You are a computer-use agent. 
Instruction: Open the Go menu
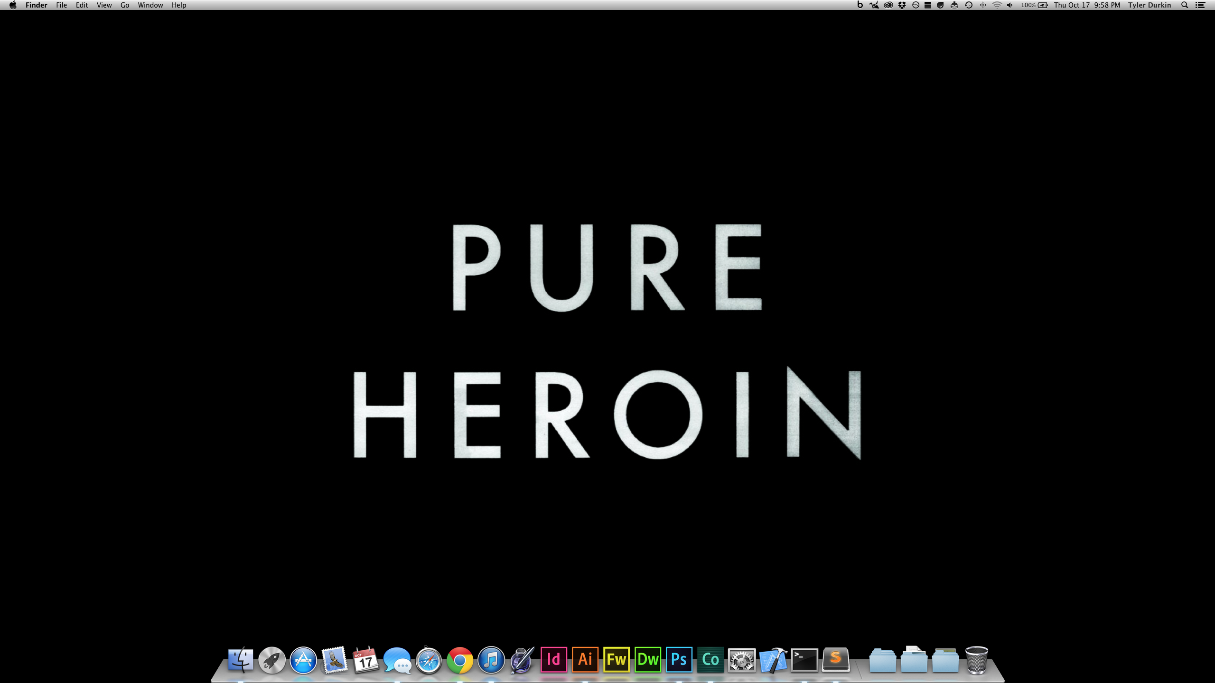(x=125, y=5)
